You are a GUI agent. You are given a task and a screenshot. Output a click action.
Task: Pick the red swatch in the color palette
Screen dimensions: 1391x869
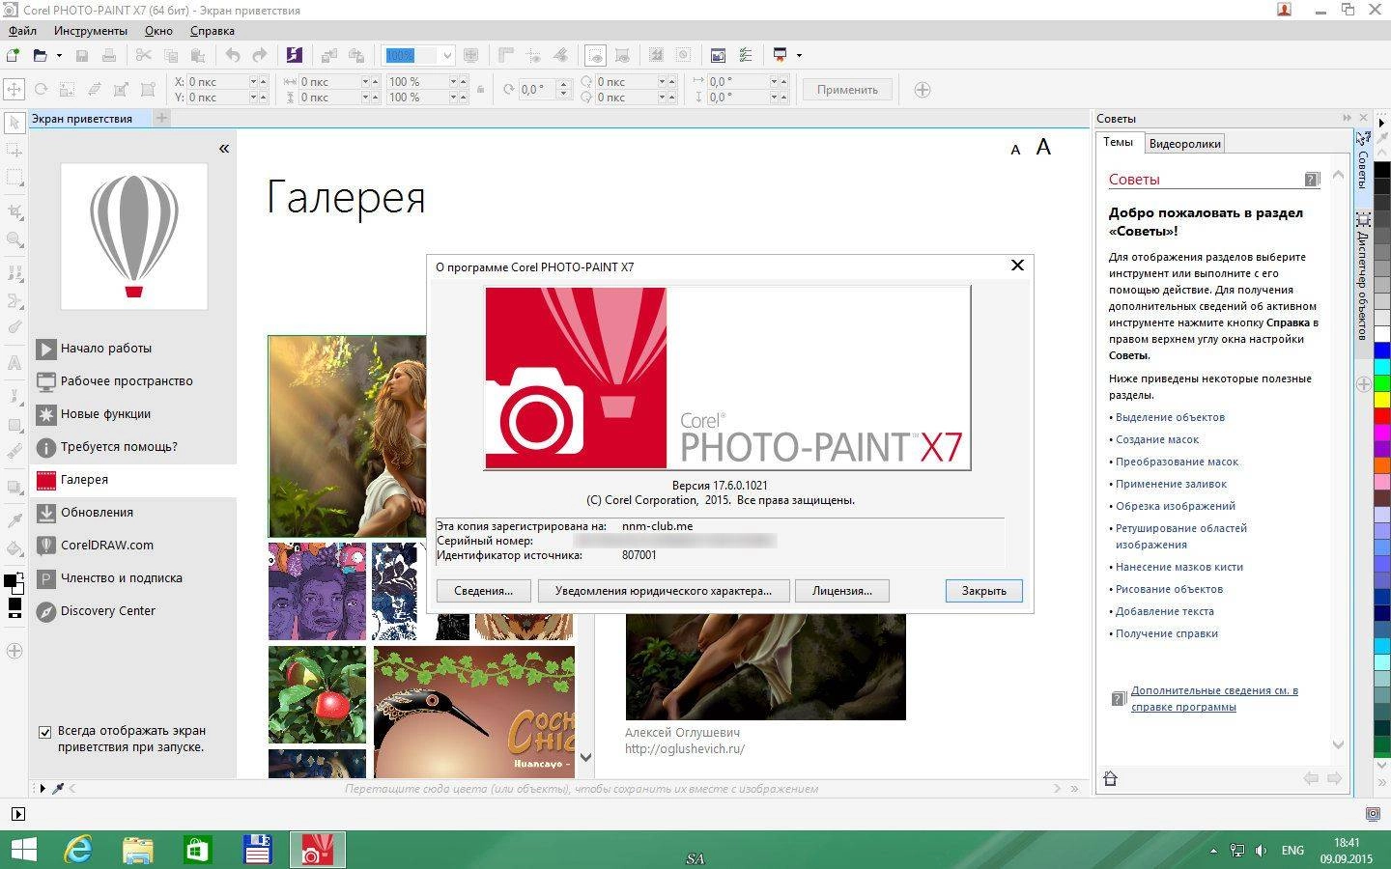point(1382,417)
